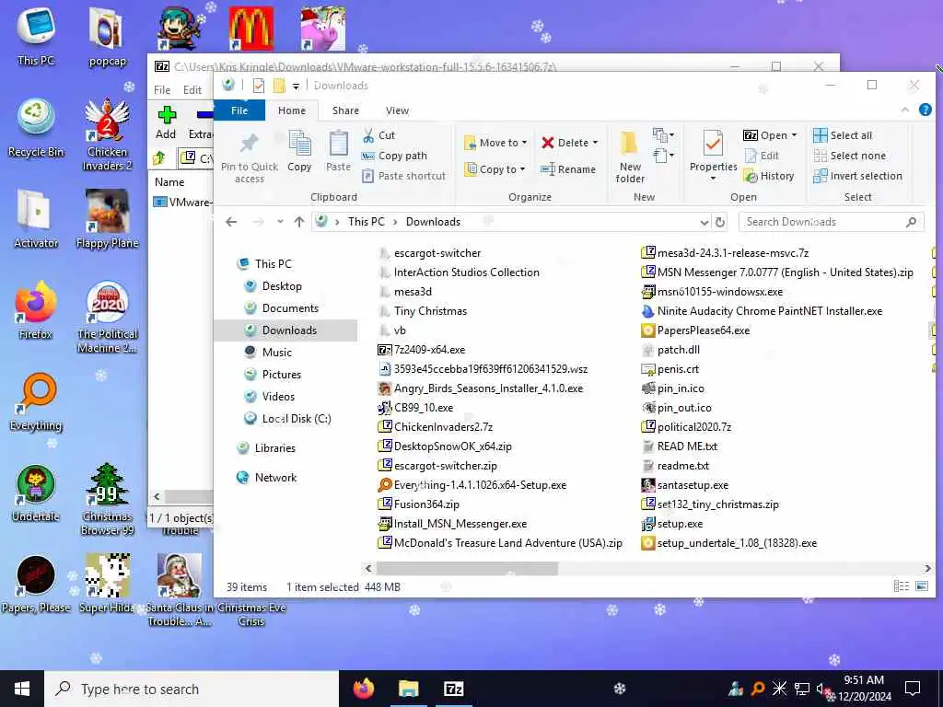The height and width of the screenshot is (707, 943).
Task: Open the Properties dropdown arrow
Action: coord(714,179)
